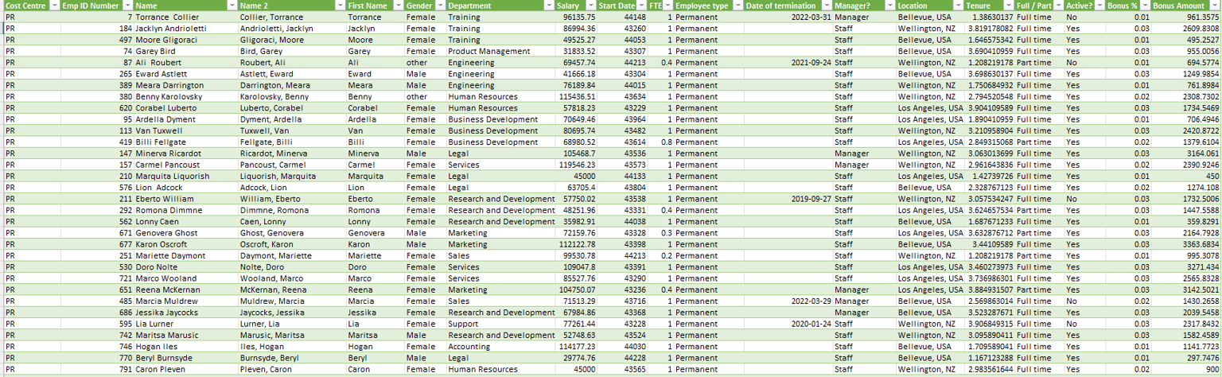Open the FTE filter dropdown
The height and width of the screenshot is (377, 1222).
point(667,6)
